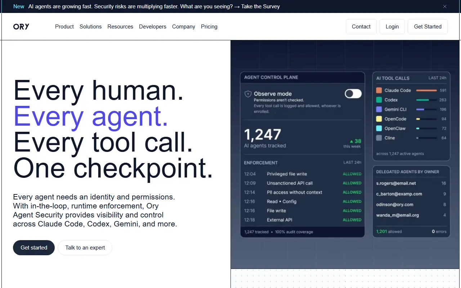The height and width of the screenshot is (288, 461).
Task: Click the green Codex swatch
Action: [x=379, y=100]
